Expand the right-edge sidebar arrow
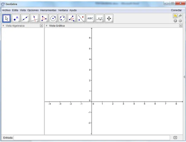 (x=184, y=77)
